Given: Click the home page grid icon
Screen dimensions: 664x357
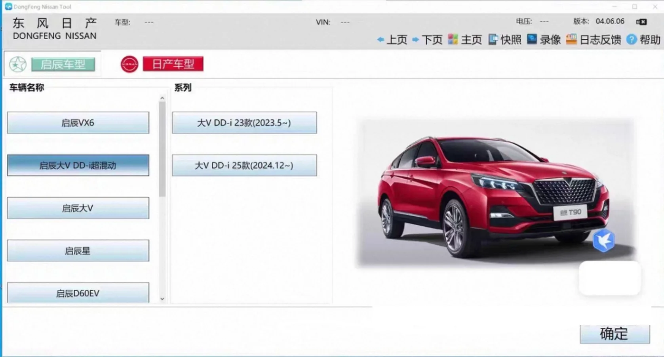Looking at the screenshot, I should pos(453,39).
